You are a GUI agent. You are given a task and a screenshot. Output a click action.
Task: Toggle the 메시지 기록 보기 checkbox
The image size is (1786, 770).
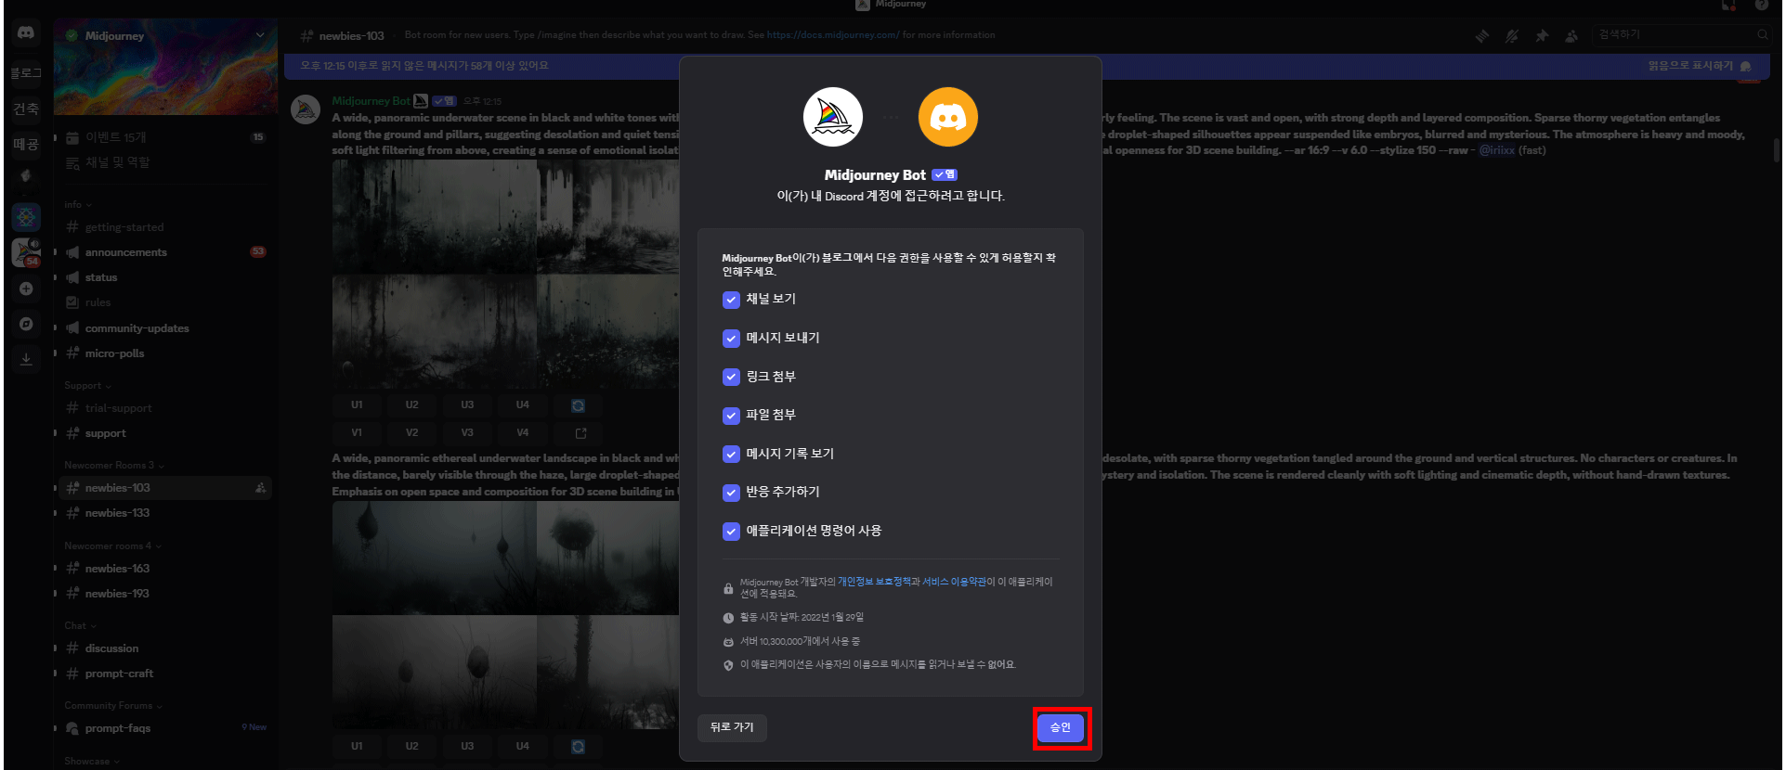click(731, 454)
